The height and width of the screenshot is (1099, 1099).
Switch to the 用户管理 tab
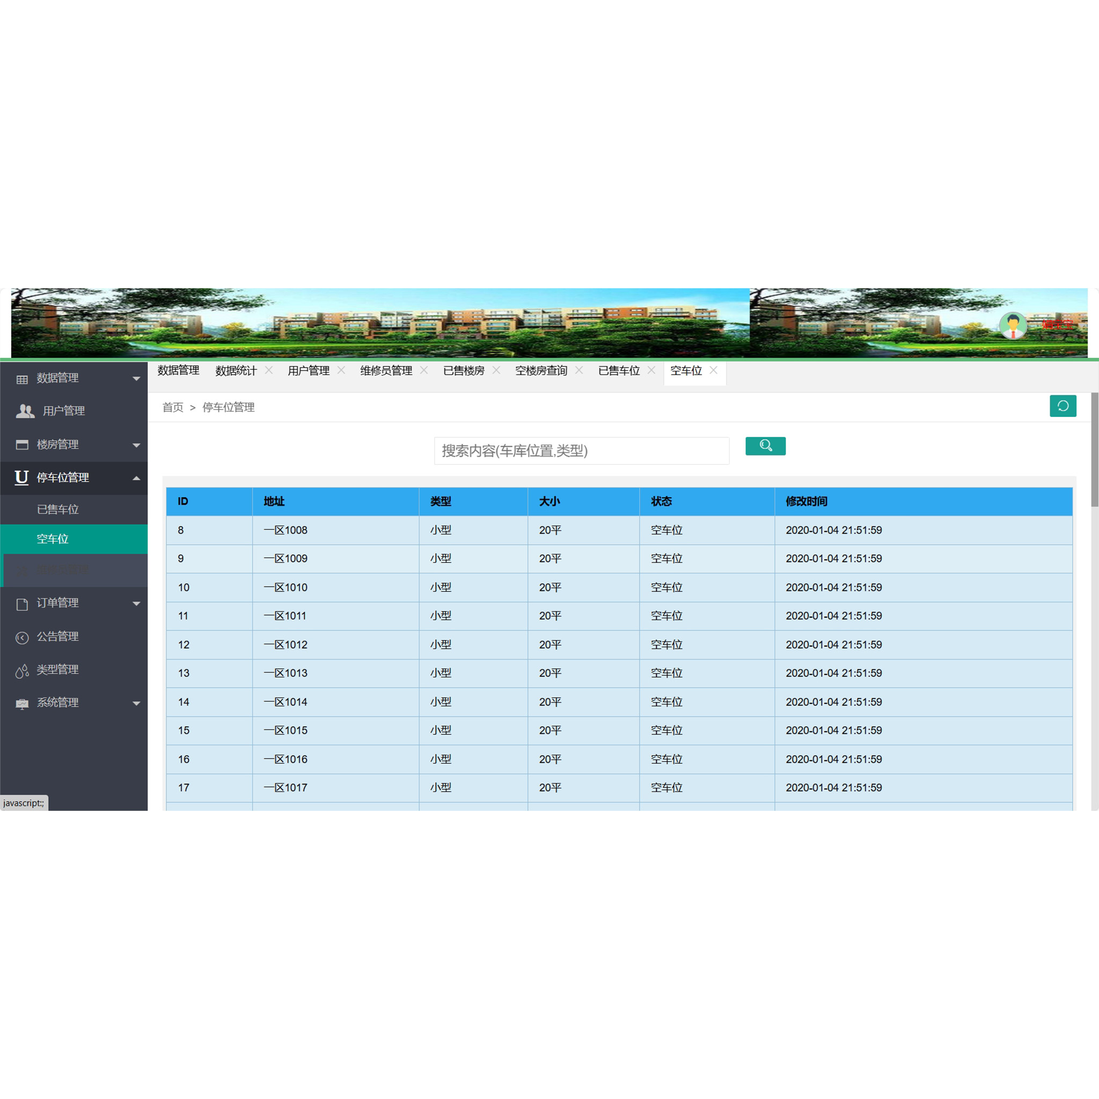pyautogui.click(x=309, y=371)
